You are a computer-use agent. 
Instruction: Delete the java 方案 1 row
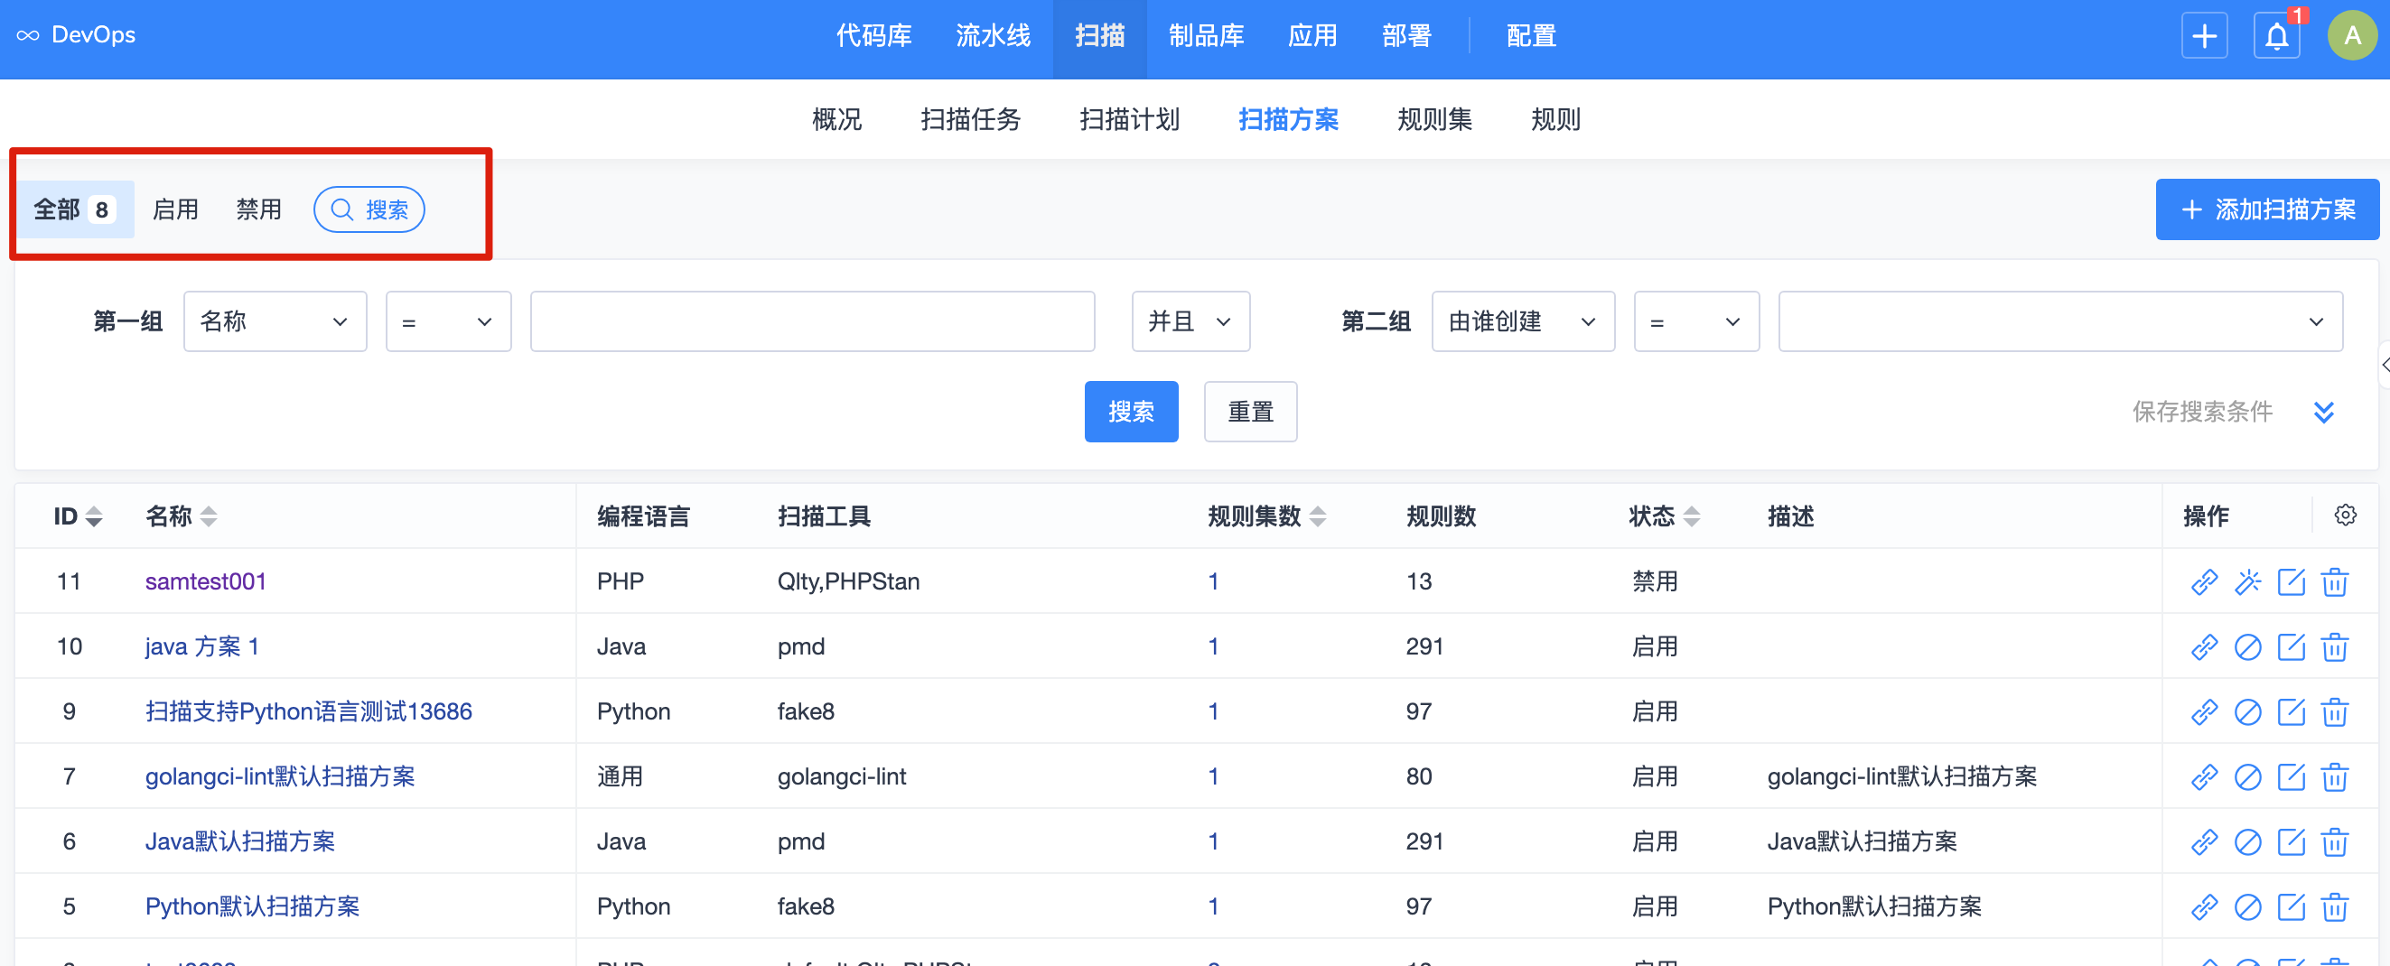point(2334,647)
